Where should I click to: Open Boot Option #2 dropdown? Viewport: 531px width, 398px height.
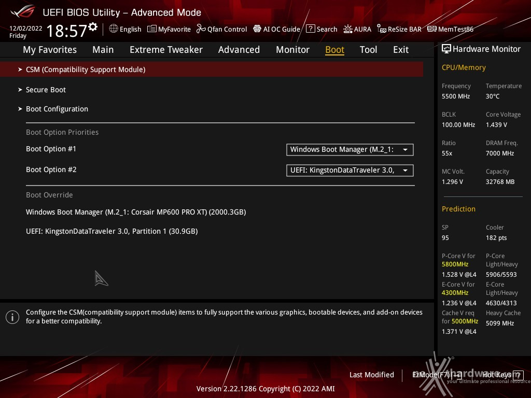(x=350, y=170)
